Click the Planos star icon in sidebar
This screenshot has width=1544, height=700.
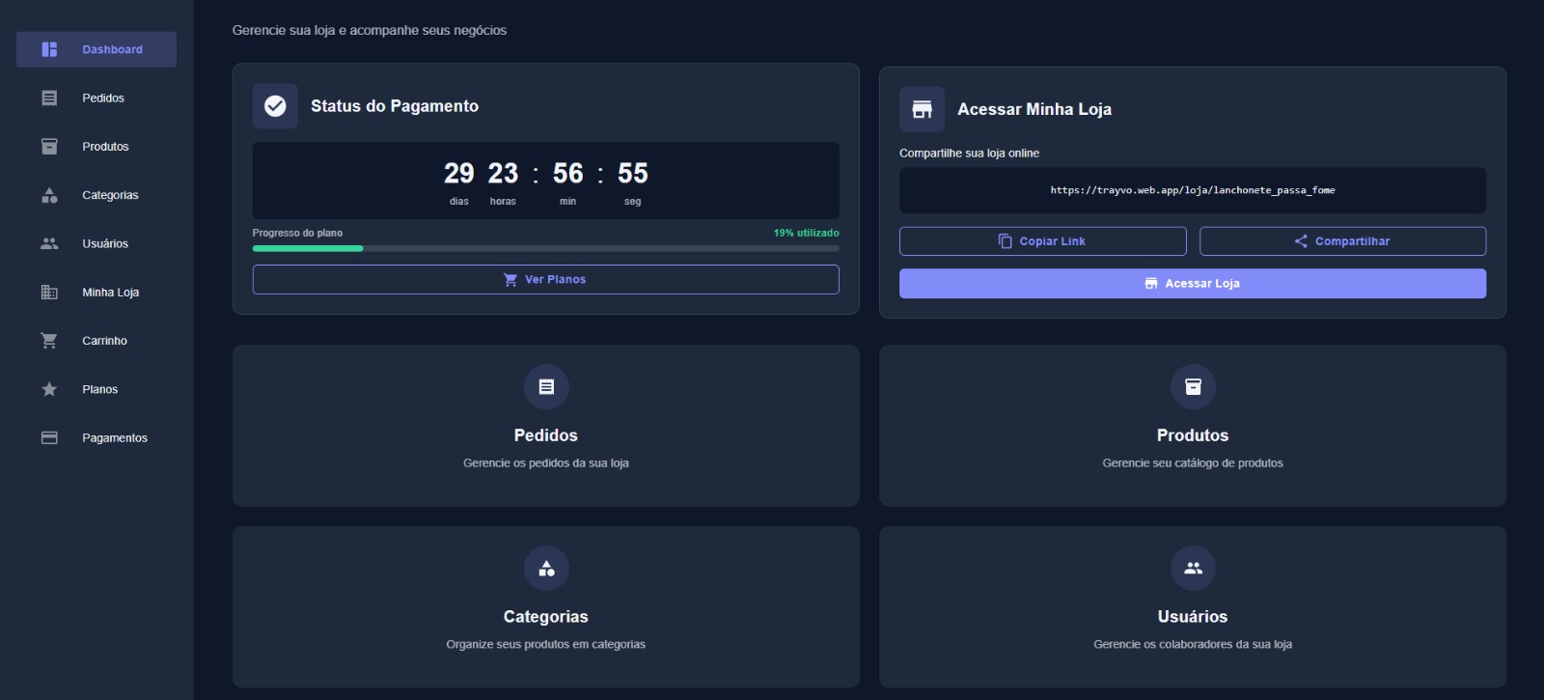[x=49, y=389]
